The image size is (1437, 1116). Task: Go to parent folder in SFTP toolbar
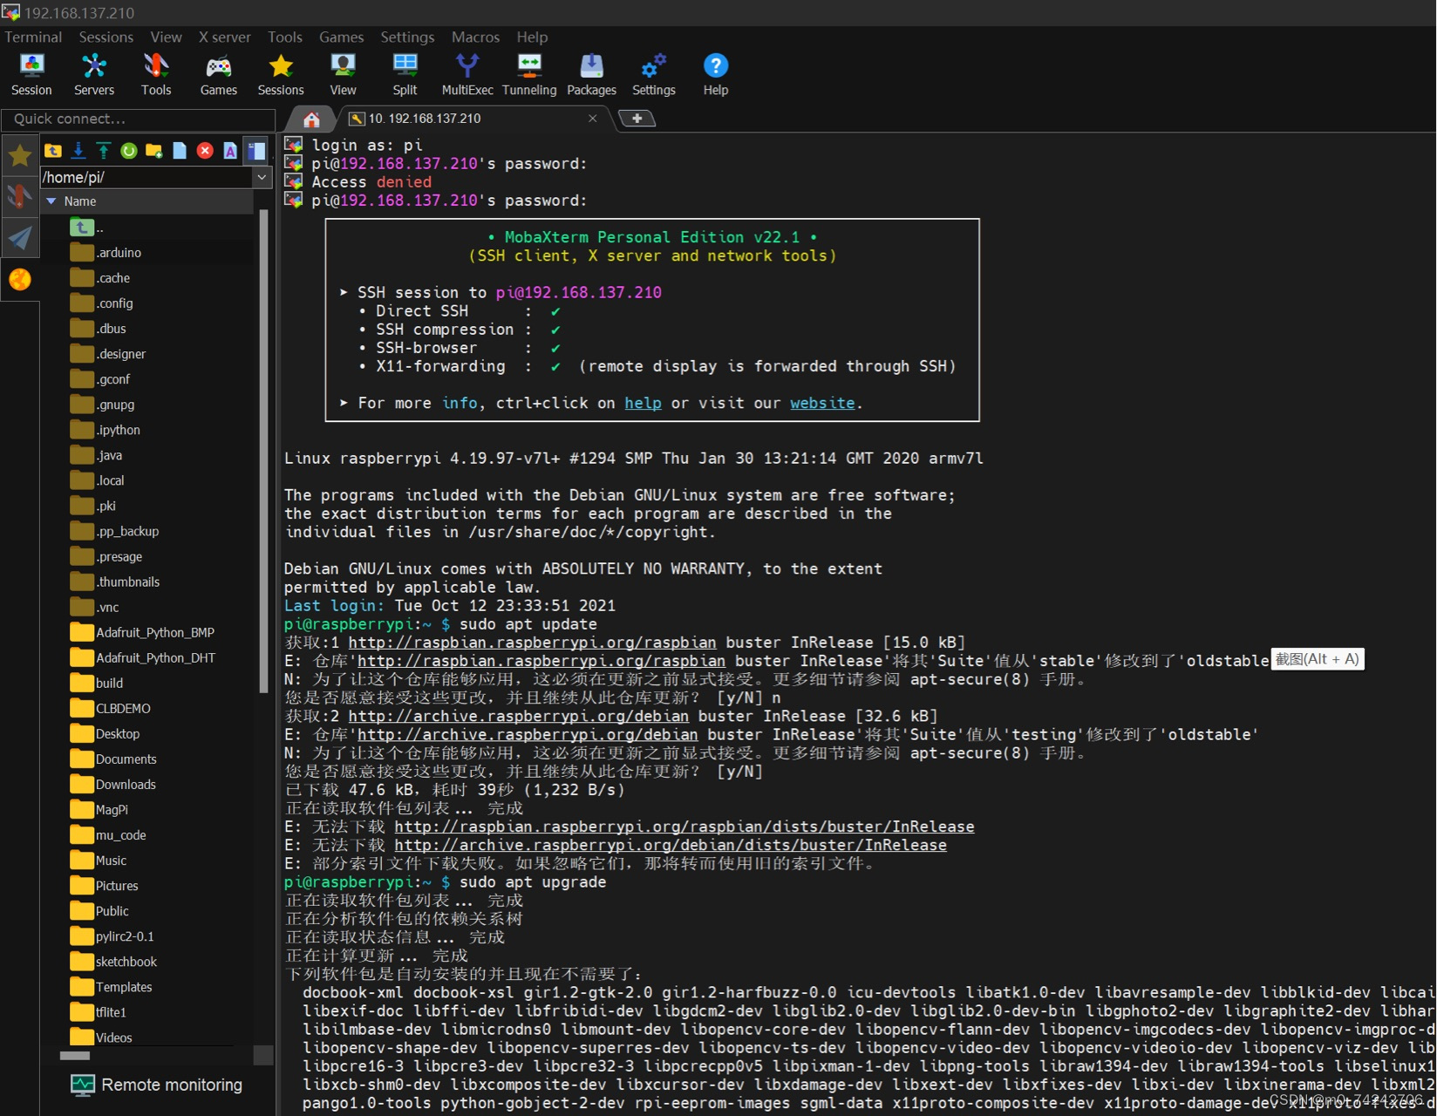pyautogui.click(x=53, y=151)
